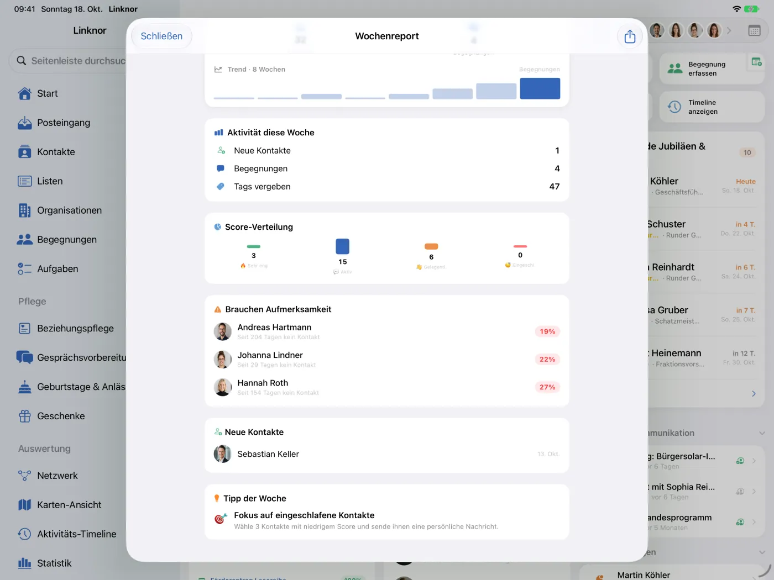
Task: Click the battery status icon
Action: pyautogui.click(x=751, y=9)
